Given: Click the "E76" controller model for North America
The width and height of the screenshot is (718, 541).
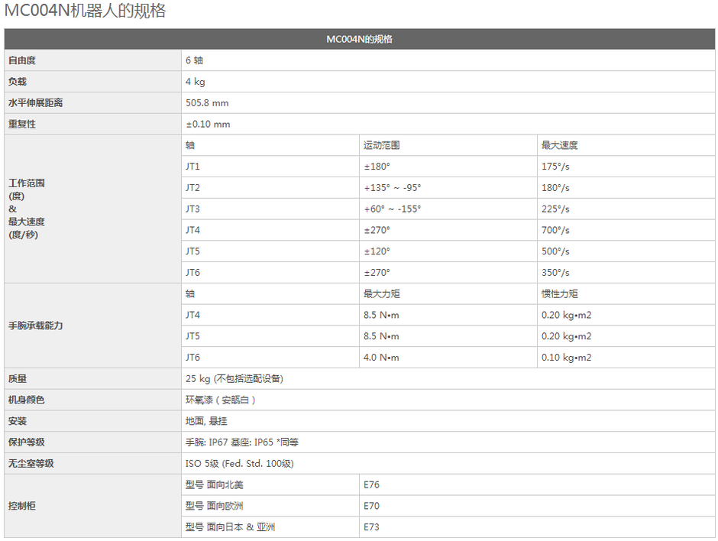Looking at the screenshot, I should (x=371, y=484).
